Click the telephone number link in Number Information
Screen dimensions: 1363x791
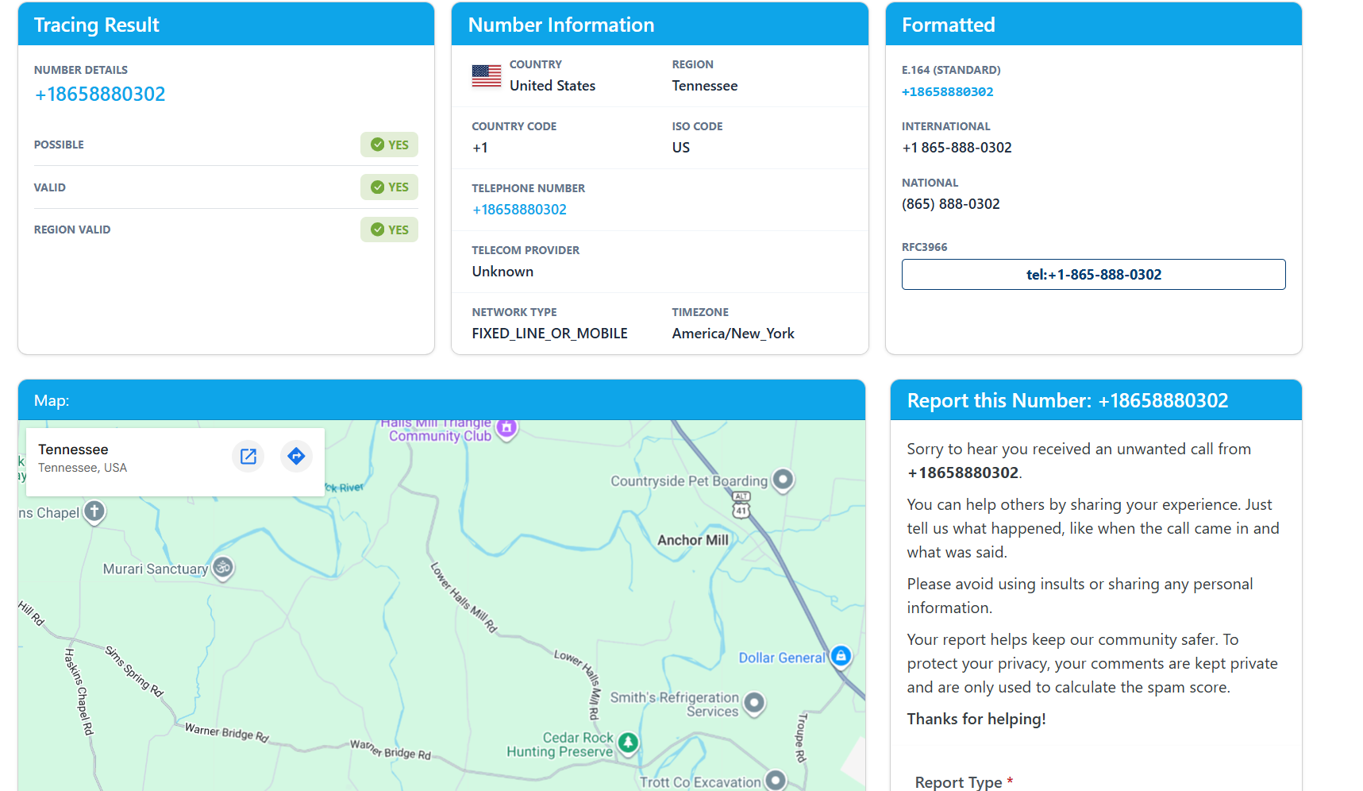point(519,210)
